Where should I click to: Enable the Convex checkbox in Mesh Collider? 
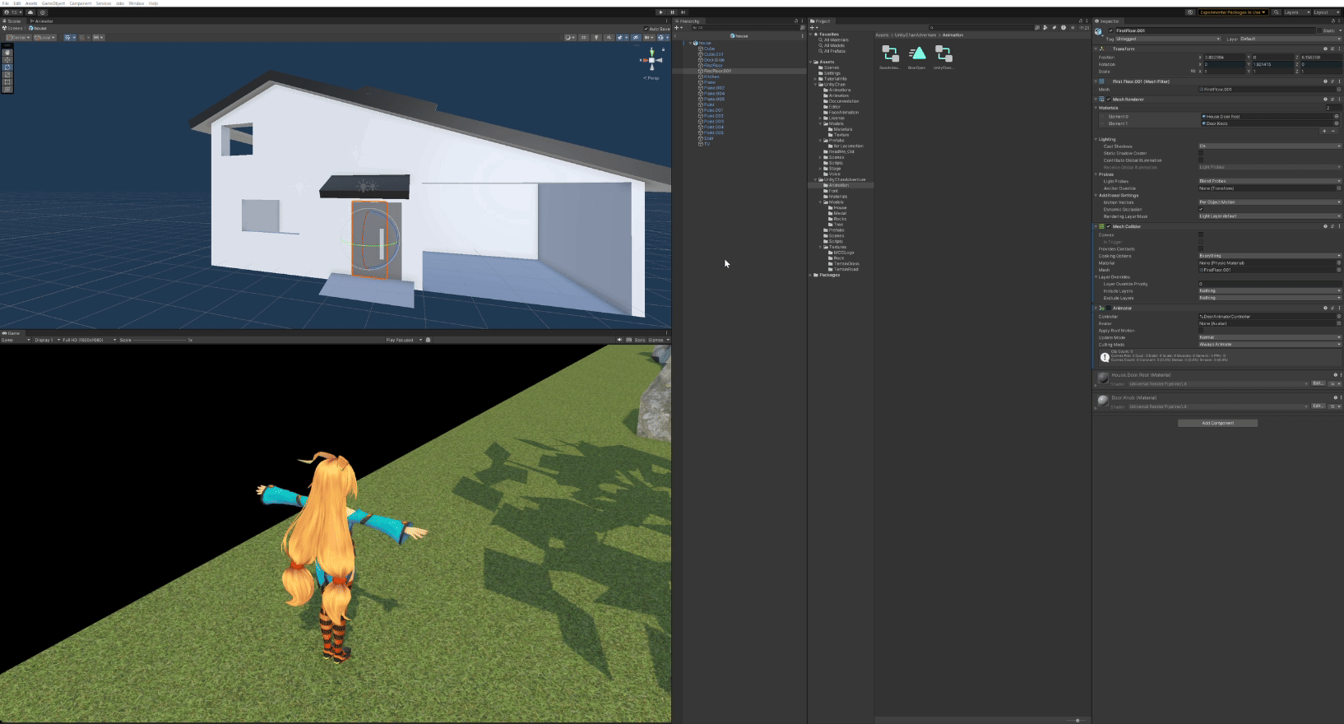pos(1201,234)
